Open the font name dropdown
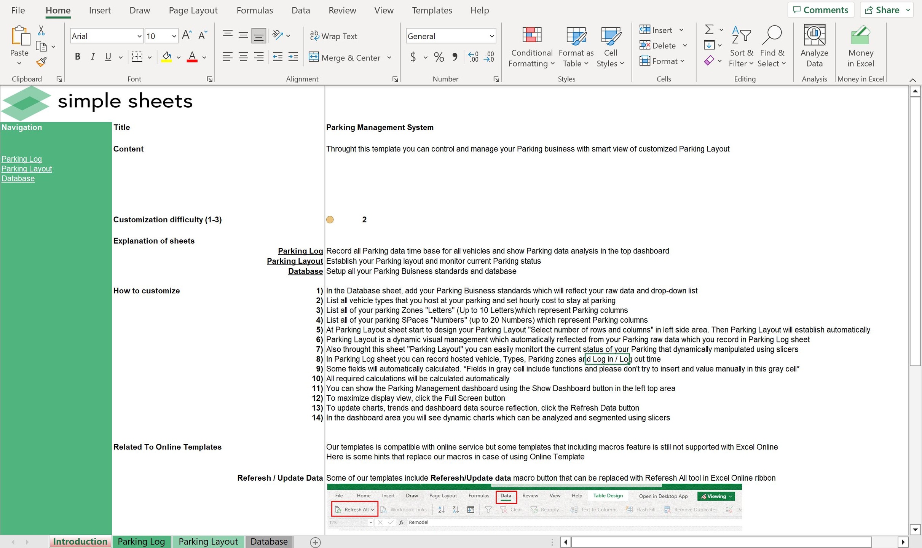922x548 pixels. tap(139, 36)
